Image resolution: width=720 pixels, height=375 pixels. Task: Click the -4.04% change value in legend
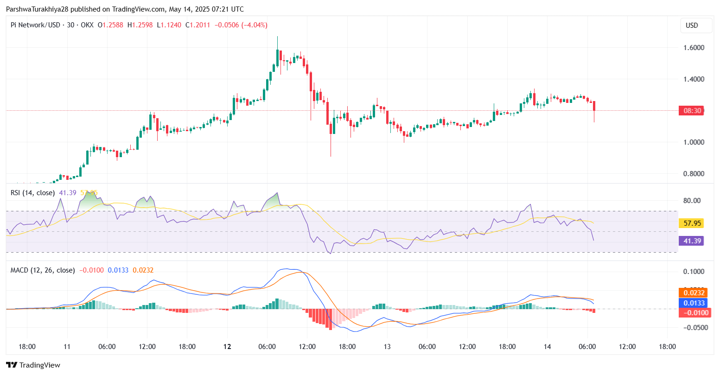(x=254, y=25)
